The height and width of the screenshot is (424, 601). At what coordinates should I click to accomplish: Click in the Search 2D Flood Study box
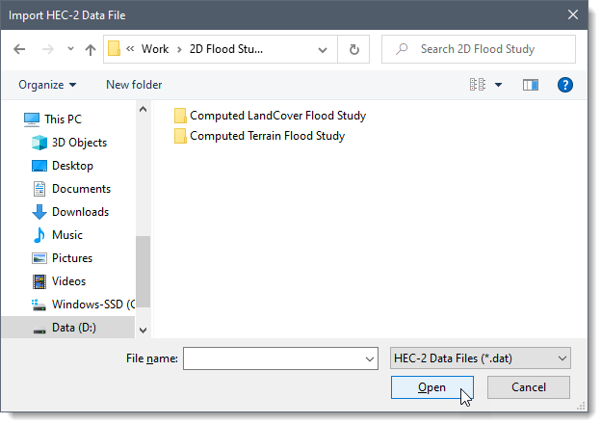pyautogui.click(x=479, y=49)
